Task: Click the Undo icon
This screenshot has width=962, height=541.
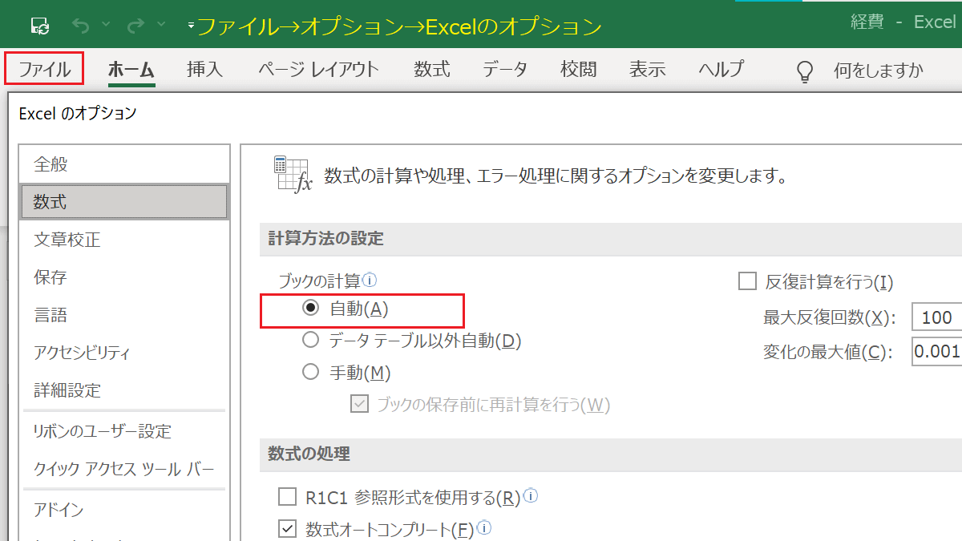Action: pos(79,24)
